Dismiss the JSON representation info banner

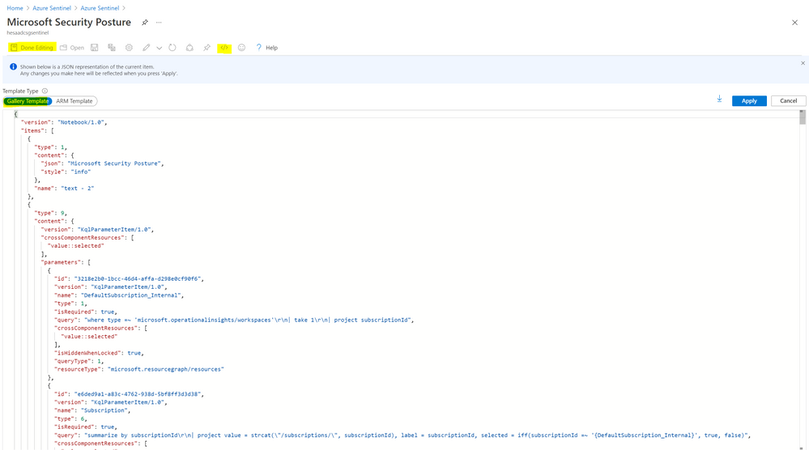tap(803, 63)
